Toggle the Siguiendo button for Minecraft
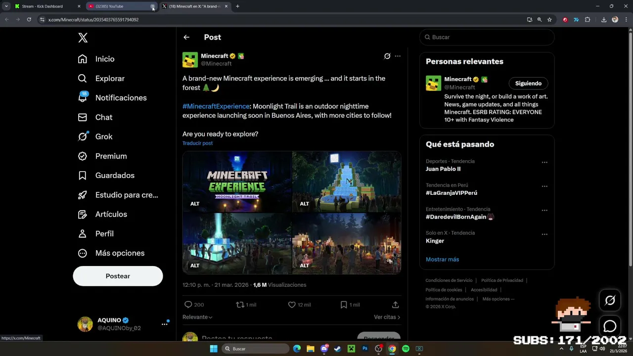The height and width of the screenshot is (356, 633). pos(528,83)
